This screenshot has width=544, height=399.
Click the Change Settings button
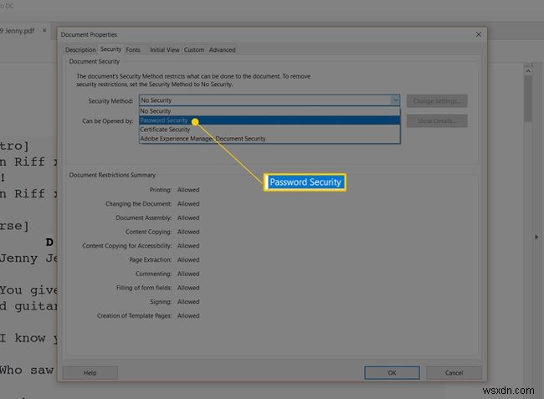[x=437, y=101]
